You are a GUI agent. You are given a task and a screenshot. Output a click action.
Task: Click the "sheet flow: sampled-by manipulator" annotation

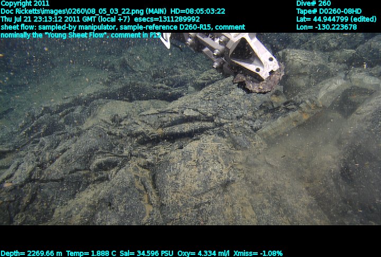59,27
